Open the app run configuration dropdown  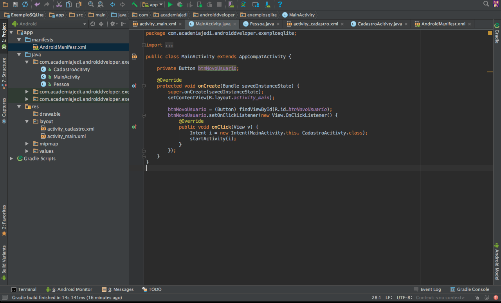pos(153,5)
